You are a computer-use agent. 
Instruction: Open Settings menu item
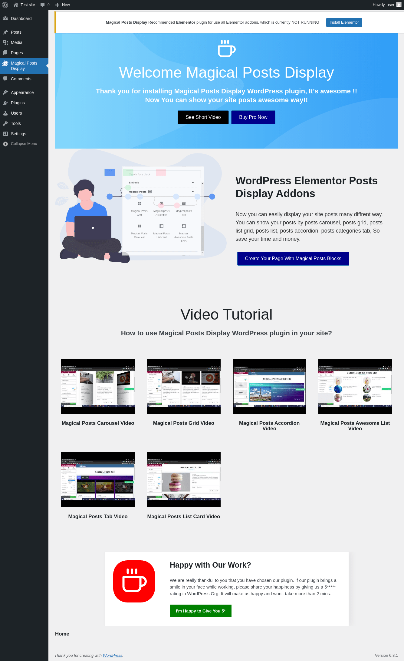24,134
